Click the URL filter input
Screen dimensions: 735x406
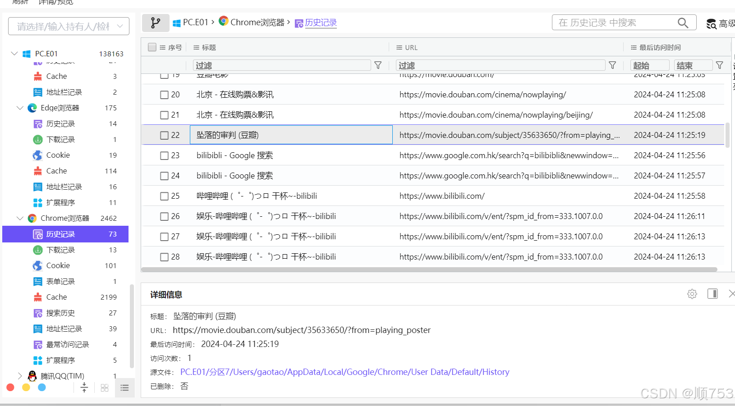click(501, 65)
